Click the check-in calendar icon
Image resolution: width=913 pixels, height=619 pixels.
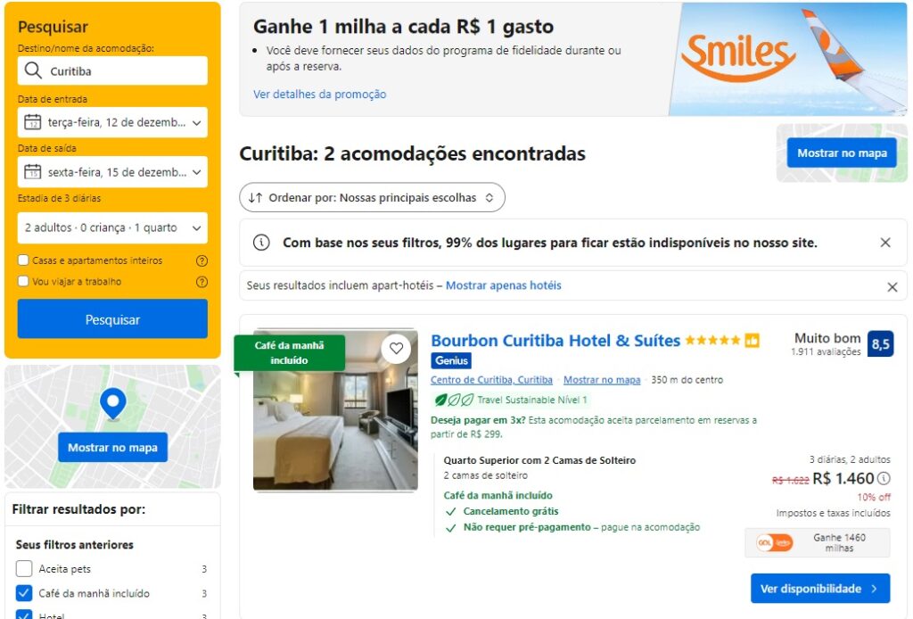tap(33, 122)
